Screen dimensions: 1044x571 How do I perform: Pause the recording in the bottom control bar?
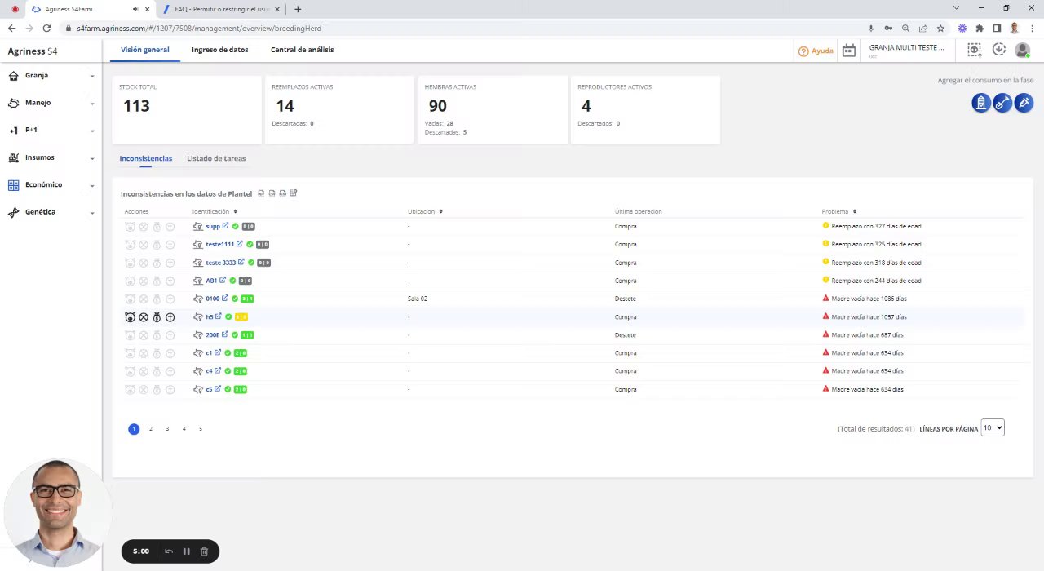tap(186, 551)
